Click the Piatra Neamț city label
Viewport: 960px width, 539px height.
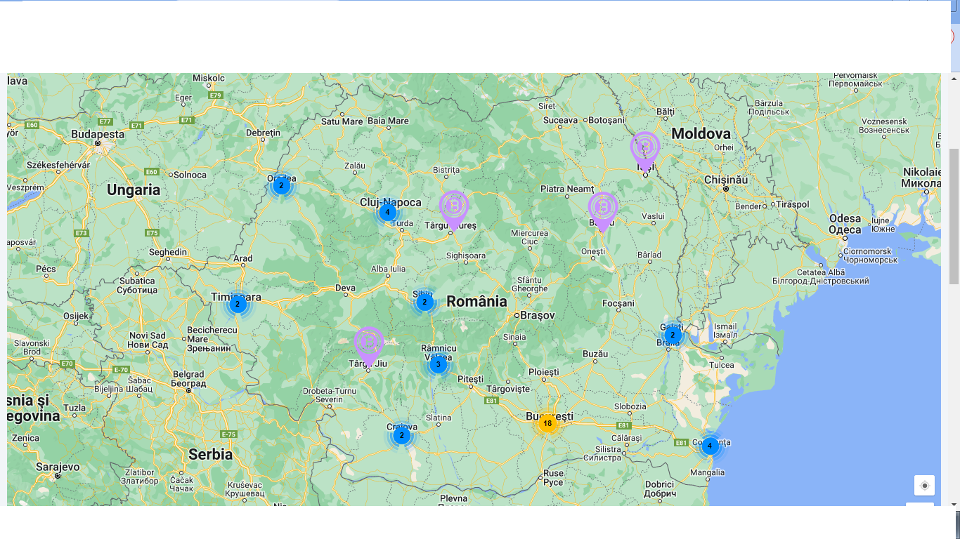pos(568,189)
